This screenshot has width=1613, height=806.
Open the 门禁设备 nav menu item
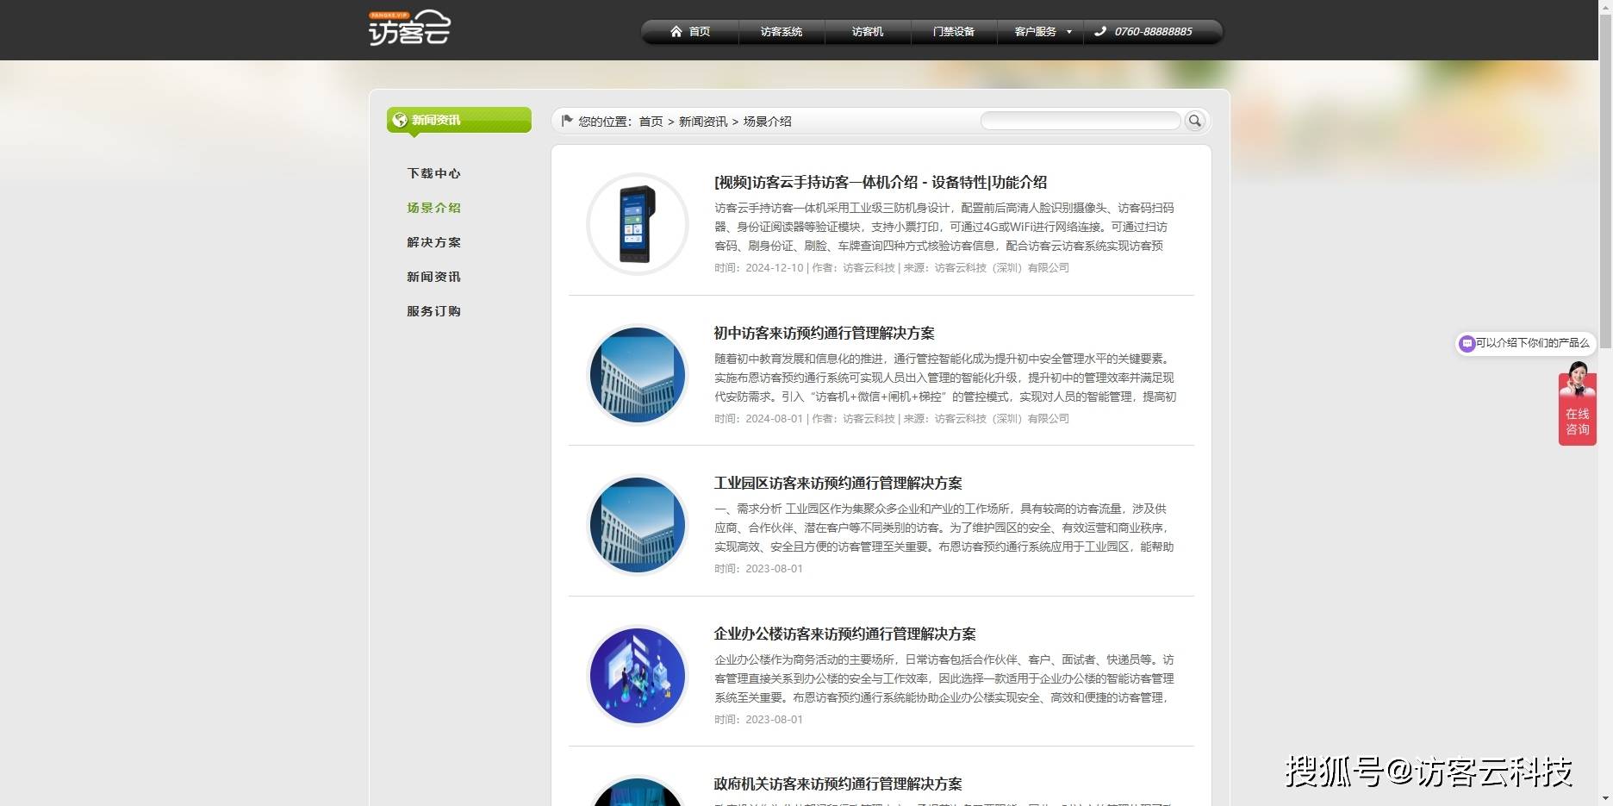(x=953, y=32)
